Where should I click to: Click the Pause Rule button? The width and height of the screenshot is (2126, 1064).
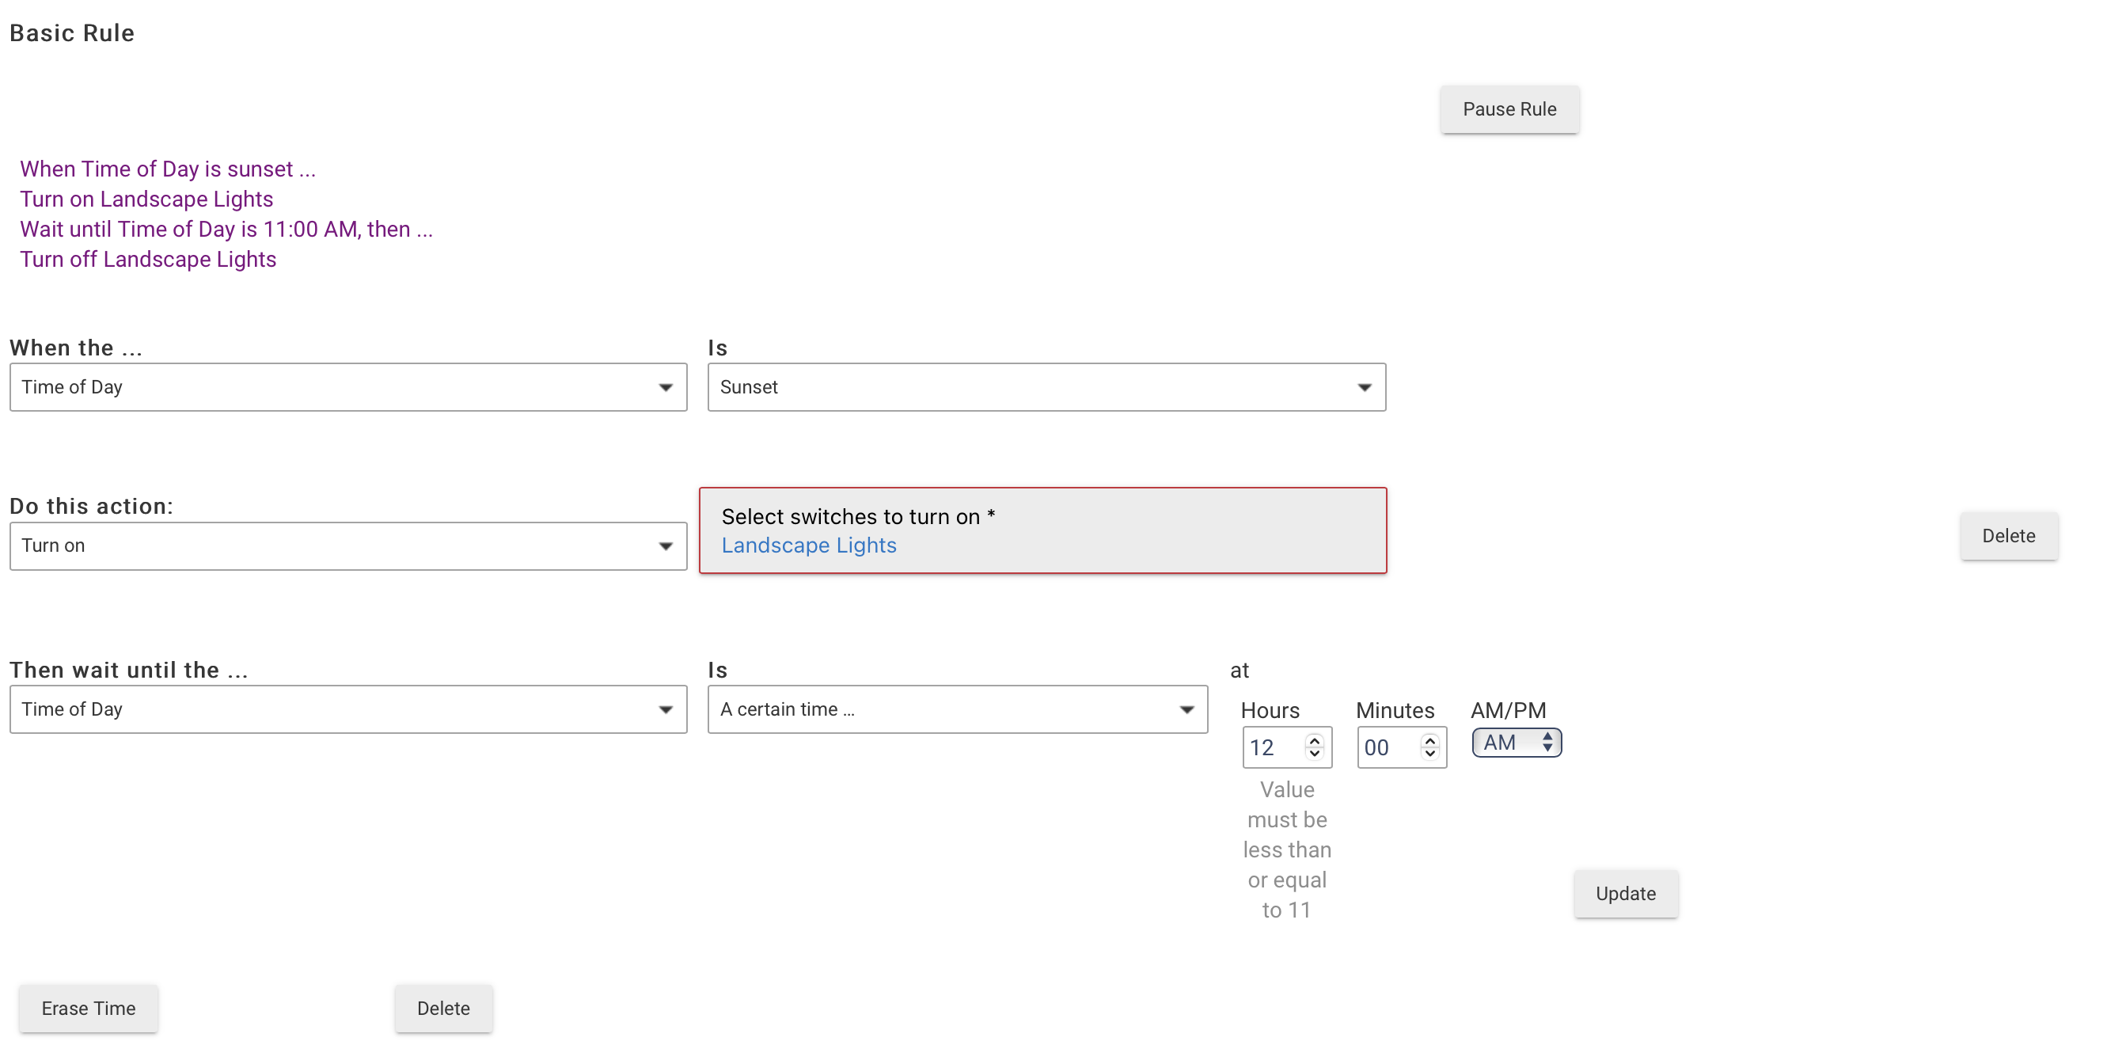[x=1509, y=109]
